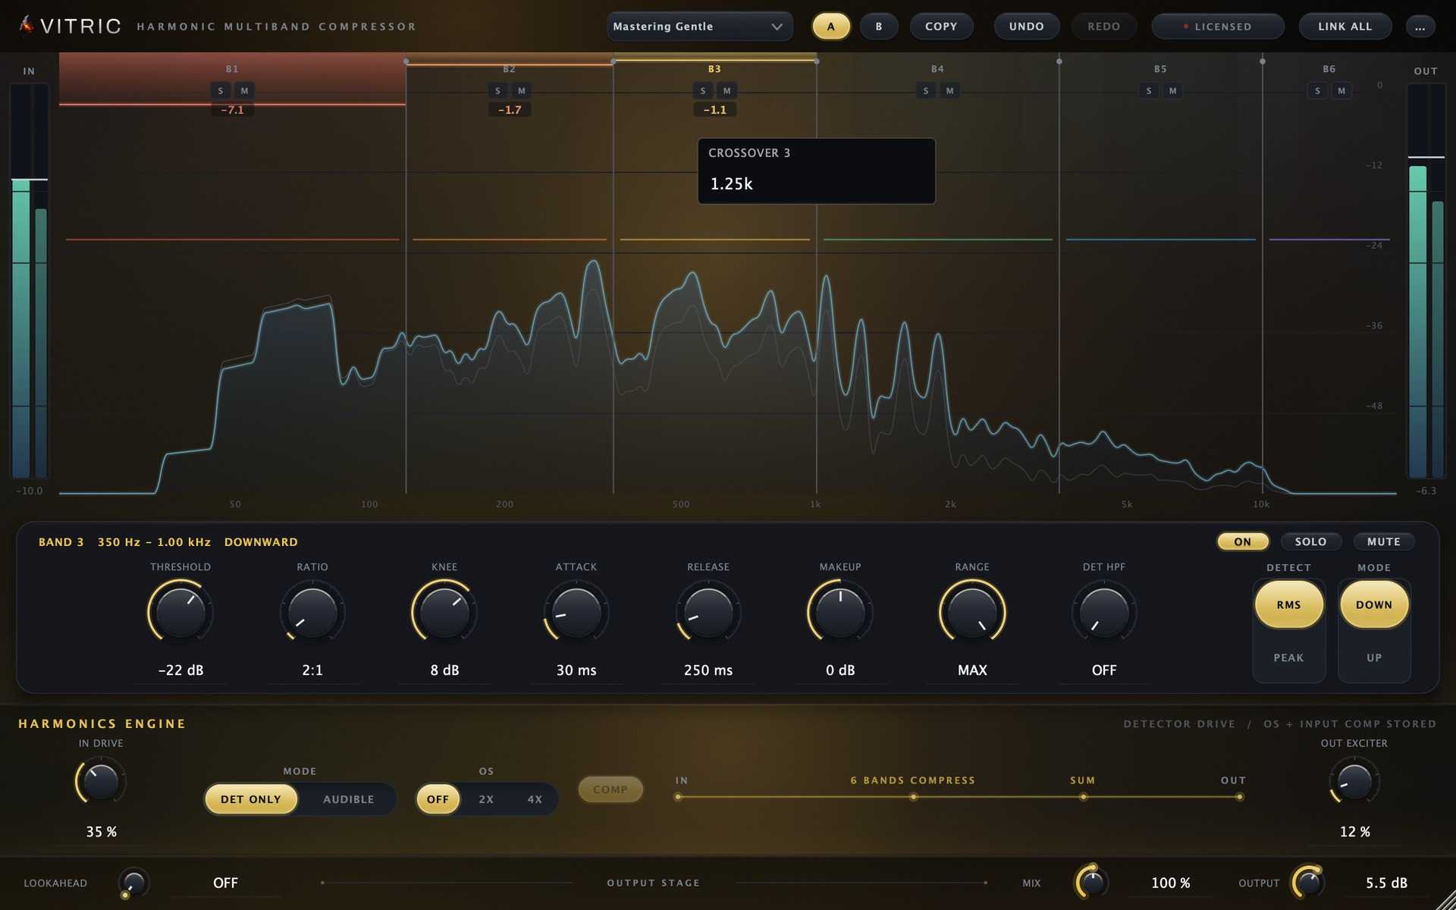Click the In Drive knob
1456x910 pixels.
click(x=101, y=783)
